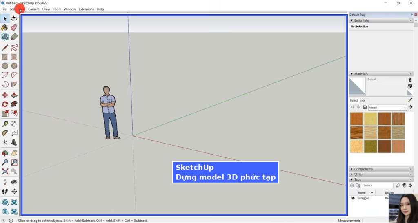Open the Help menu
418x223 pixels.
[100, 9]
